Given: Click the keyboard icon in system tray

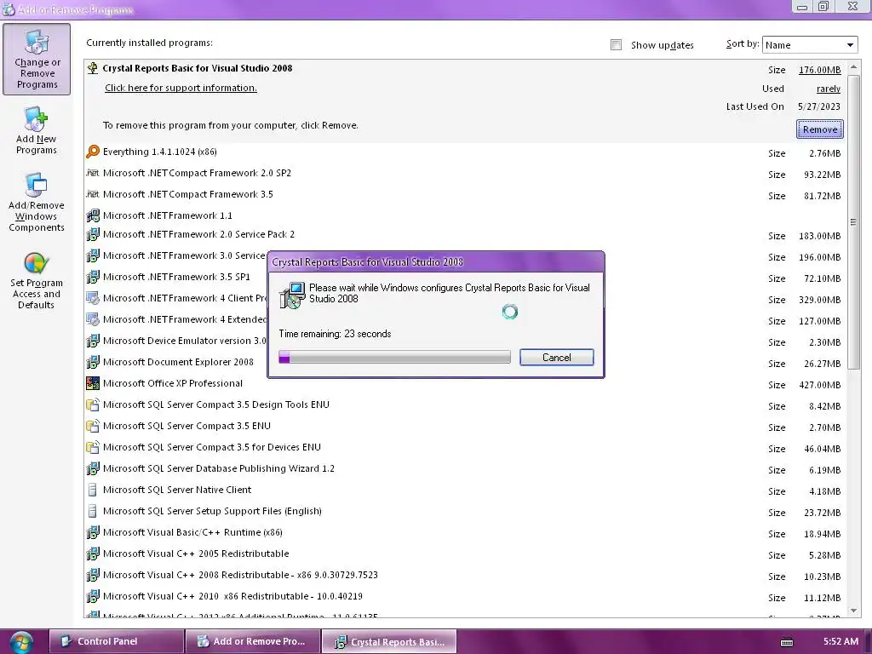Looking at the screenshot, I should pos(786,642).
